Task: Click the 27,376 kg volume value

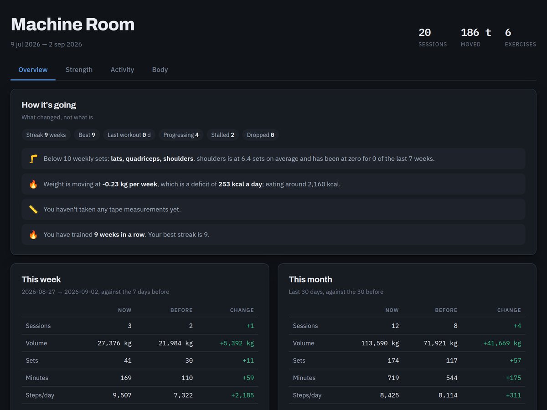Action: click(x=114, y=343)
